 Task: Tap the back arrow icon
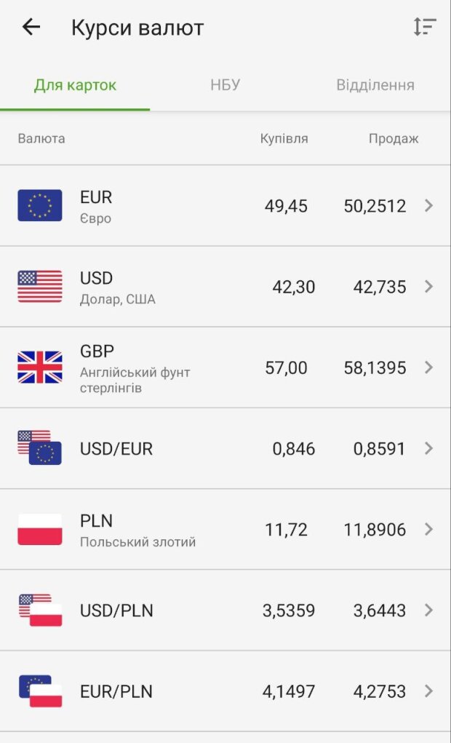pyautogui.click(x=31, y=28)
